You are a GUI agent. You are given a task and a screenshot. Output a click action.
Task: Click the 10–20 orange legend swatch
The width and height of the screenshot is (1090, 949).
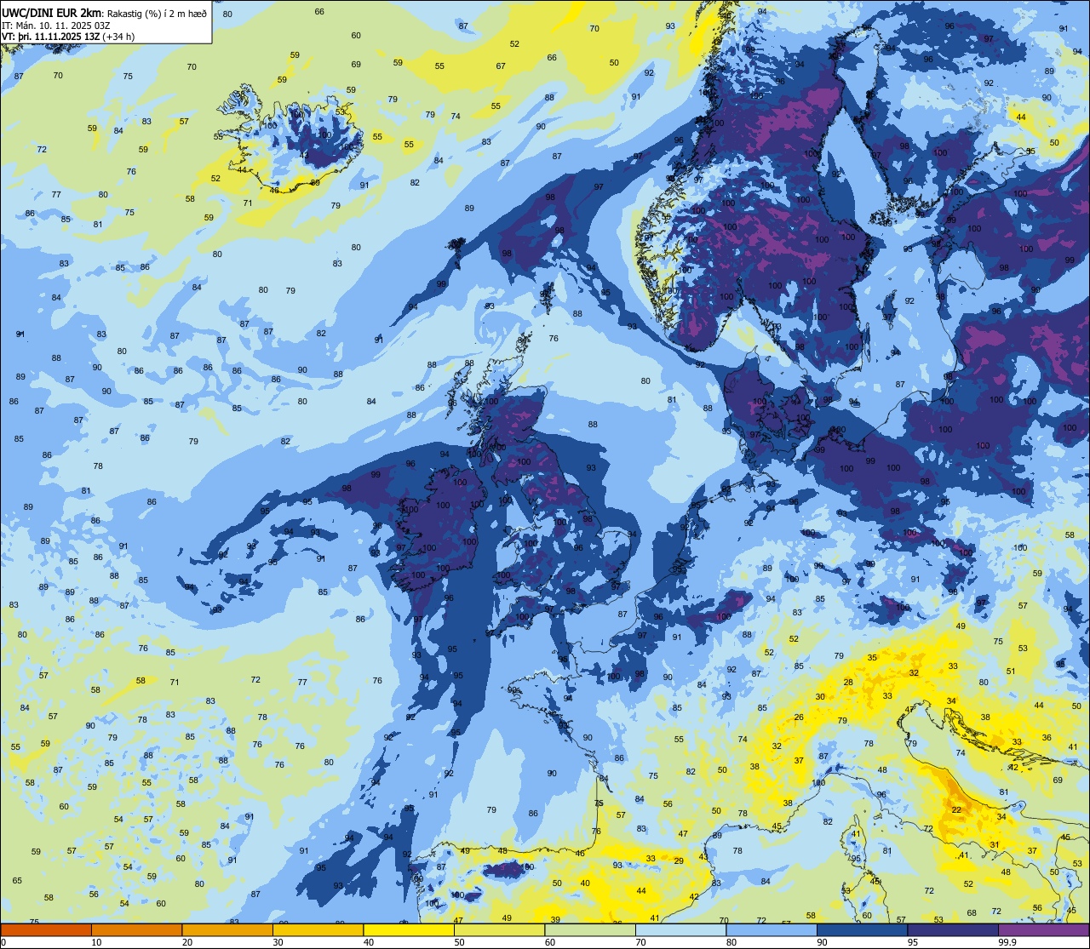(x=136, y=929)
